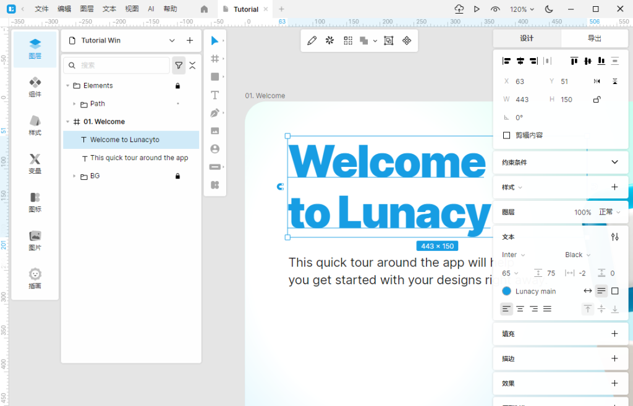Screen dimensions: 633x406
Task: Open the 120% zoom dropdown
Action: [x=522, y=9]
